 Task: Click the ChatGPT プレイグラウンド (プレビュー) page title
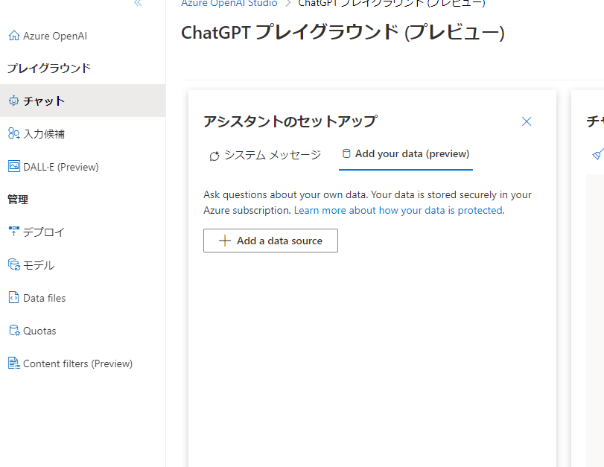[343, 32]
